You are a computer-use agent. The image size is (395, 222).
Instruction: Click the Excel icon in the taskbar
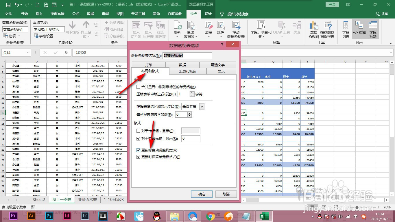(264, 216)
